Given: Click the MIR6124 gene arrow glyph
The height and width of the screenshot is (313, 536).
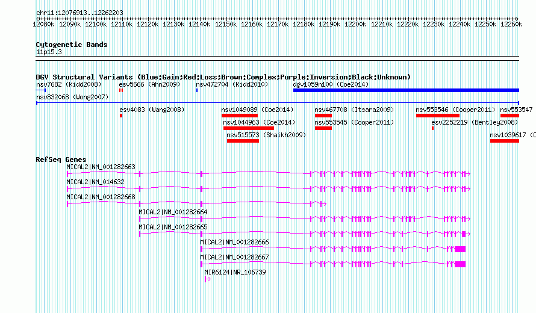Looking at the screenshot, I should tap(208, 279).
